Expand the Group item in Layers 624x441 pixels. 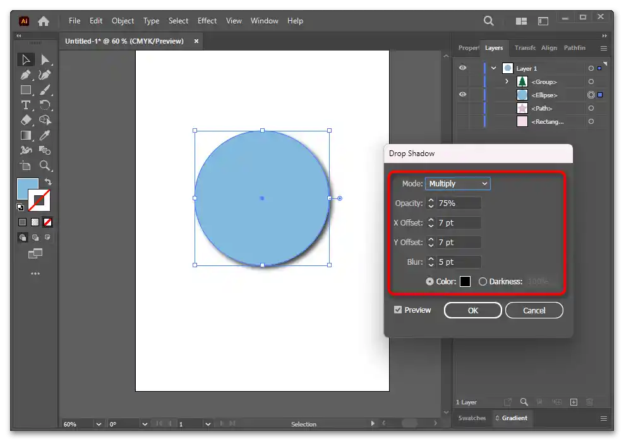click(507, 82)
